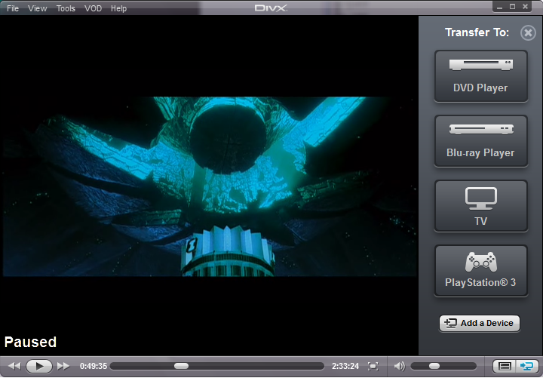Transfer video to PlayStation 3
Screen dimensions: 543x378
481,271
